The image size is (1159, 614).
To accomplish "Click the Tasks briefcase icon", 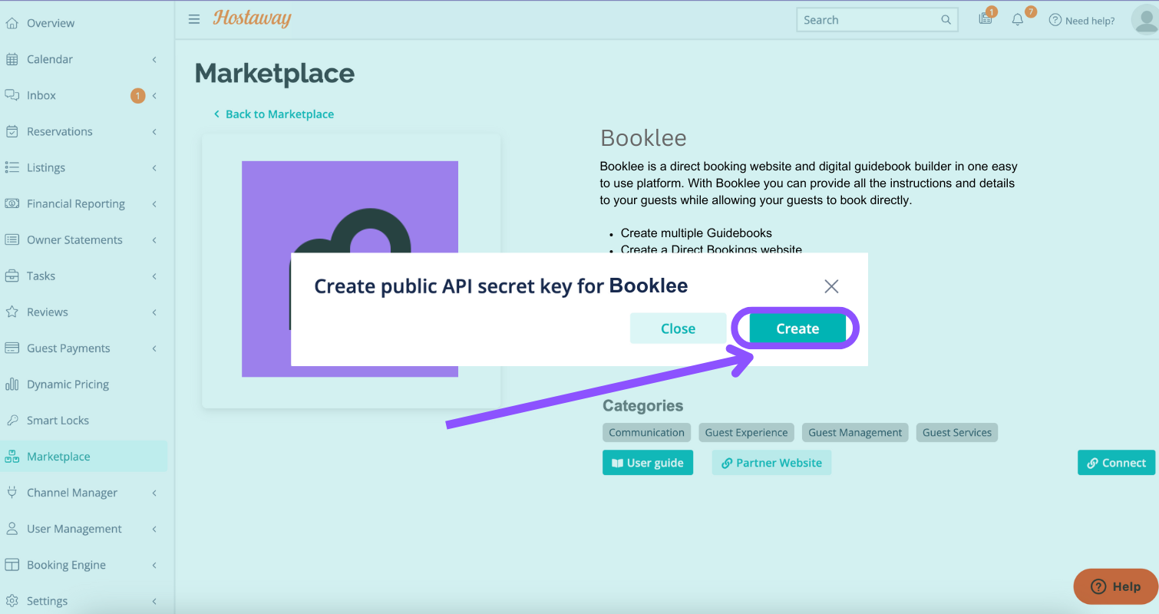I will click(12, 276).
